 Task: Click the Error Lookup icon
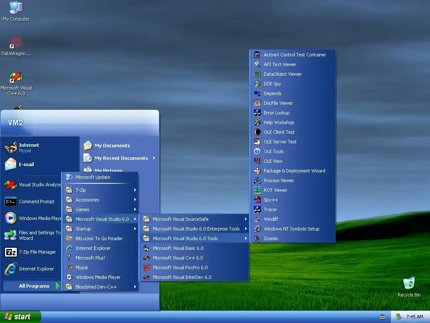pos(257,113)
